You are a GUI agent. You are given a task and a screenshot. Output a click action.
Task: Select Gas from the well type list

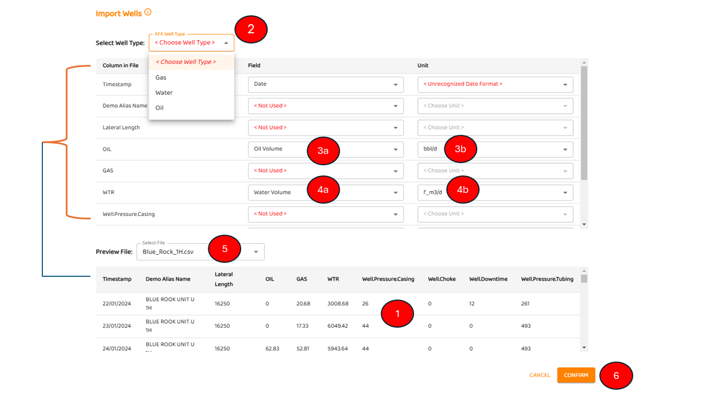(161, 78)
